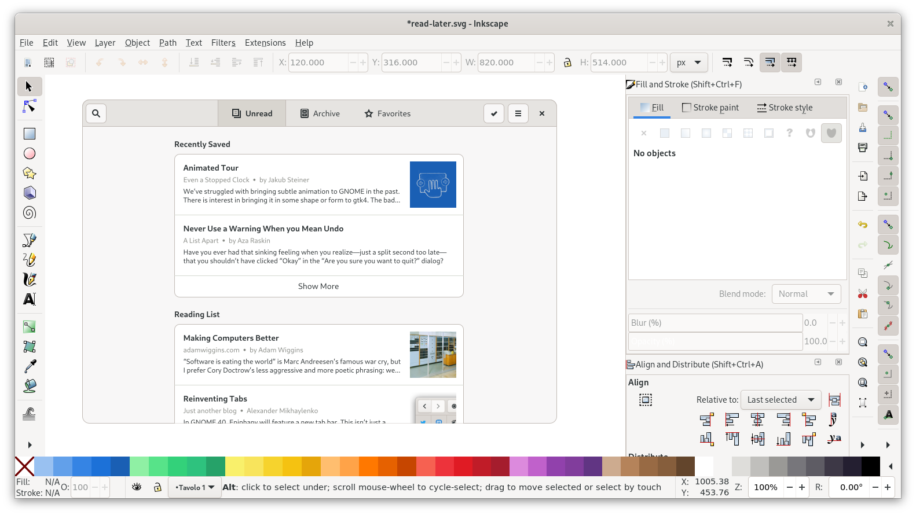Toggle move patterns with objects
This screenshot has height=515, width=916.
click(x=792, y=62)
